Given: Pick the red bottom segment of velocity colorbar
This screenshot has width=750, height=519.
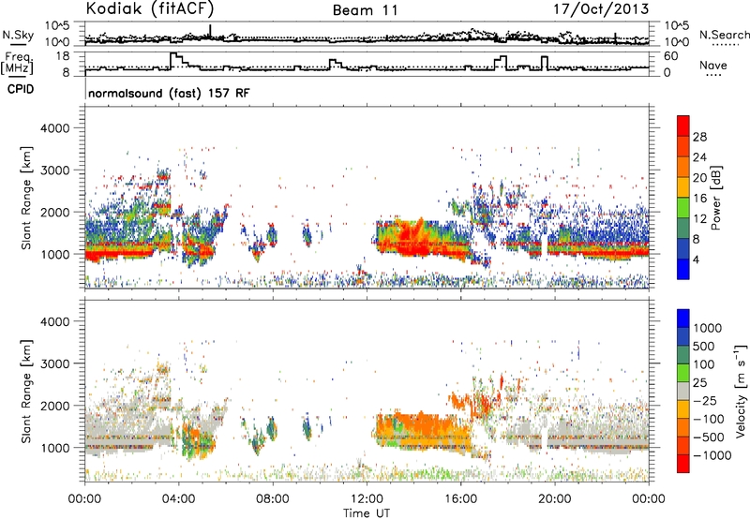Looking at the screenshot, I should pyautogui.click(x=683, y=464).
